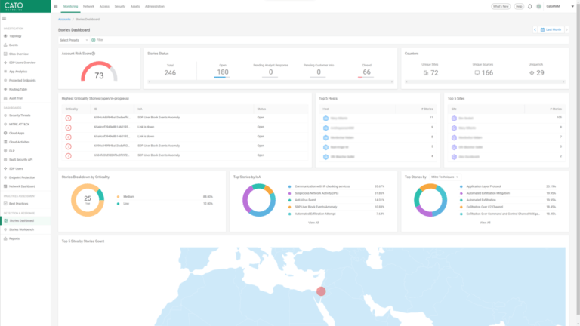Click the hamburger menu to collapse sidebar
The height and width of the screenshot is (326, 580).
6,19
